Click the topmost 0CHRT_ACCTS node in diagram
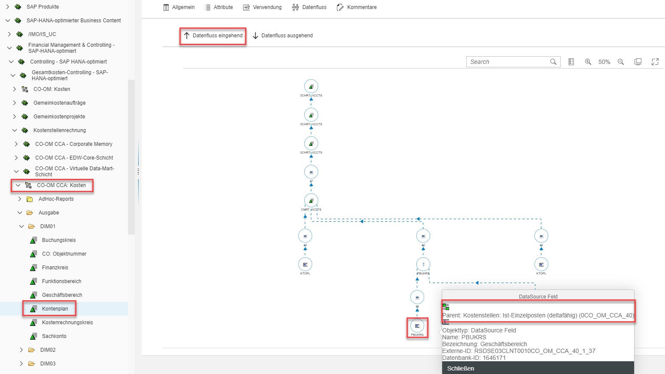The height and width of the screenshot is (374, 665). point(311,86)
